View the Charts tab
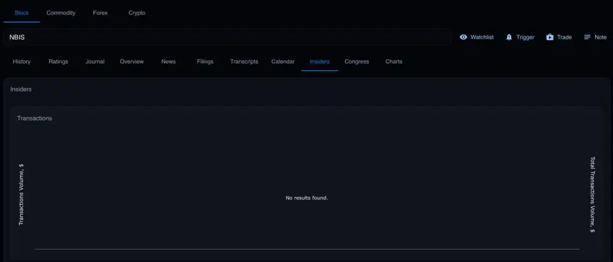The height and width of the screenshot is (262, 613). (394, 61)
